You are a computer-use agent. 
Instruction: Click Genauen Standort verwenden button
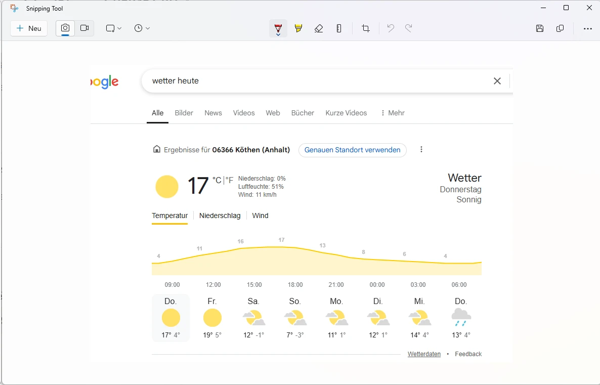click(353, 150)
